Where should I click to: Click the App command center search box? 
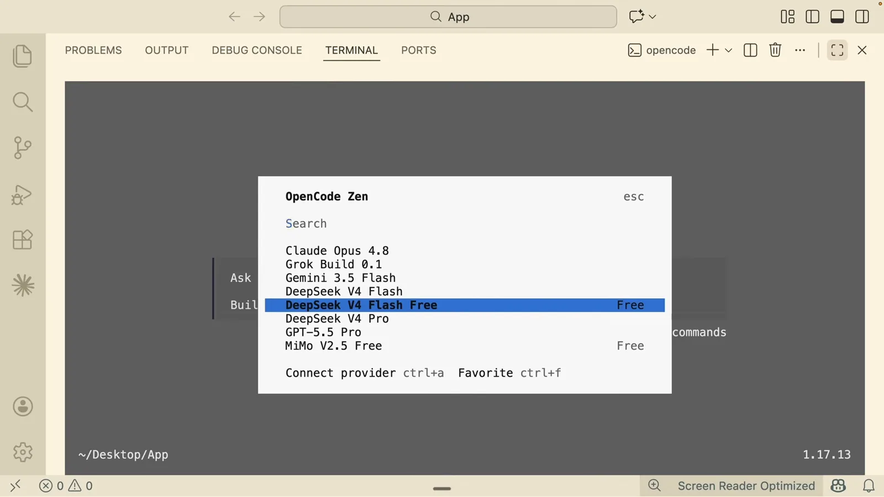(x=448, y=17)
